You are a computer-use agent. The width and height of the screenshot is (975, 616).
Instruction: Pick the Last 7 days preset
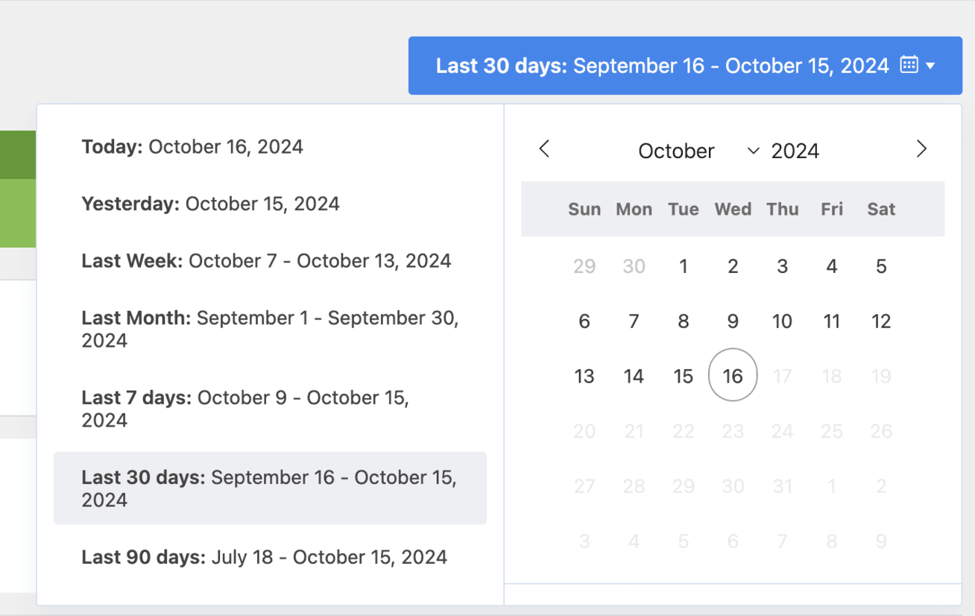pos(245,409)
